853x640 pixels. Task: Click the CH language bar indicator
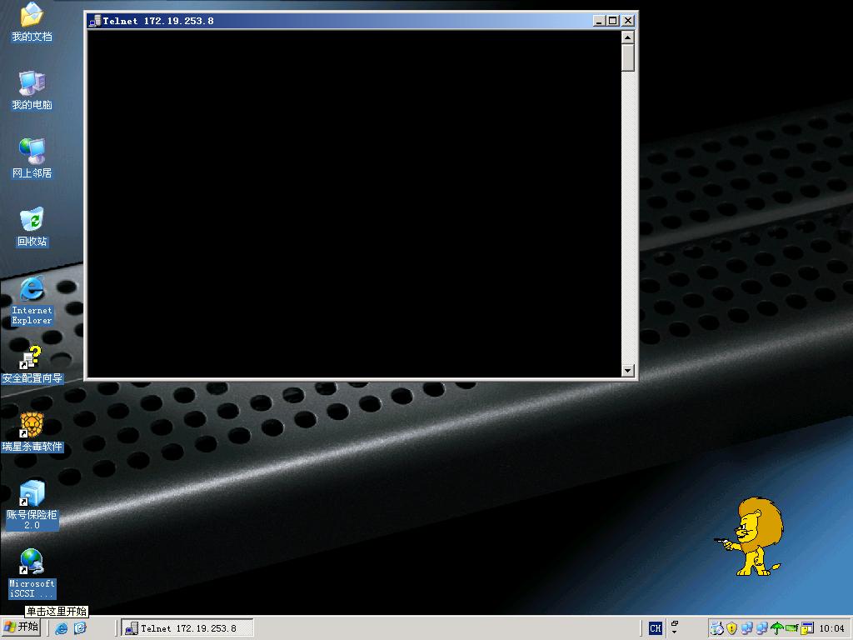[x=656, y=628]
